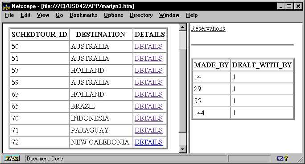The width and height of the screenshot is (305, 164).
Task: Open the Directory menu
Action: coord(141,15)
